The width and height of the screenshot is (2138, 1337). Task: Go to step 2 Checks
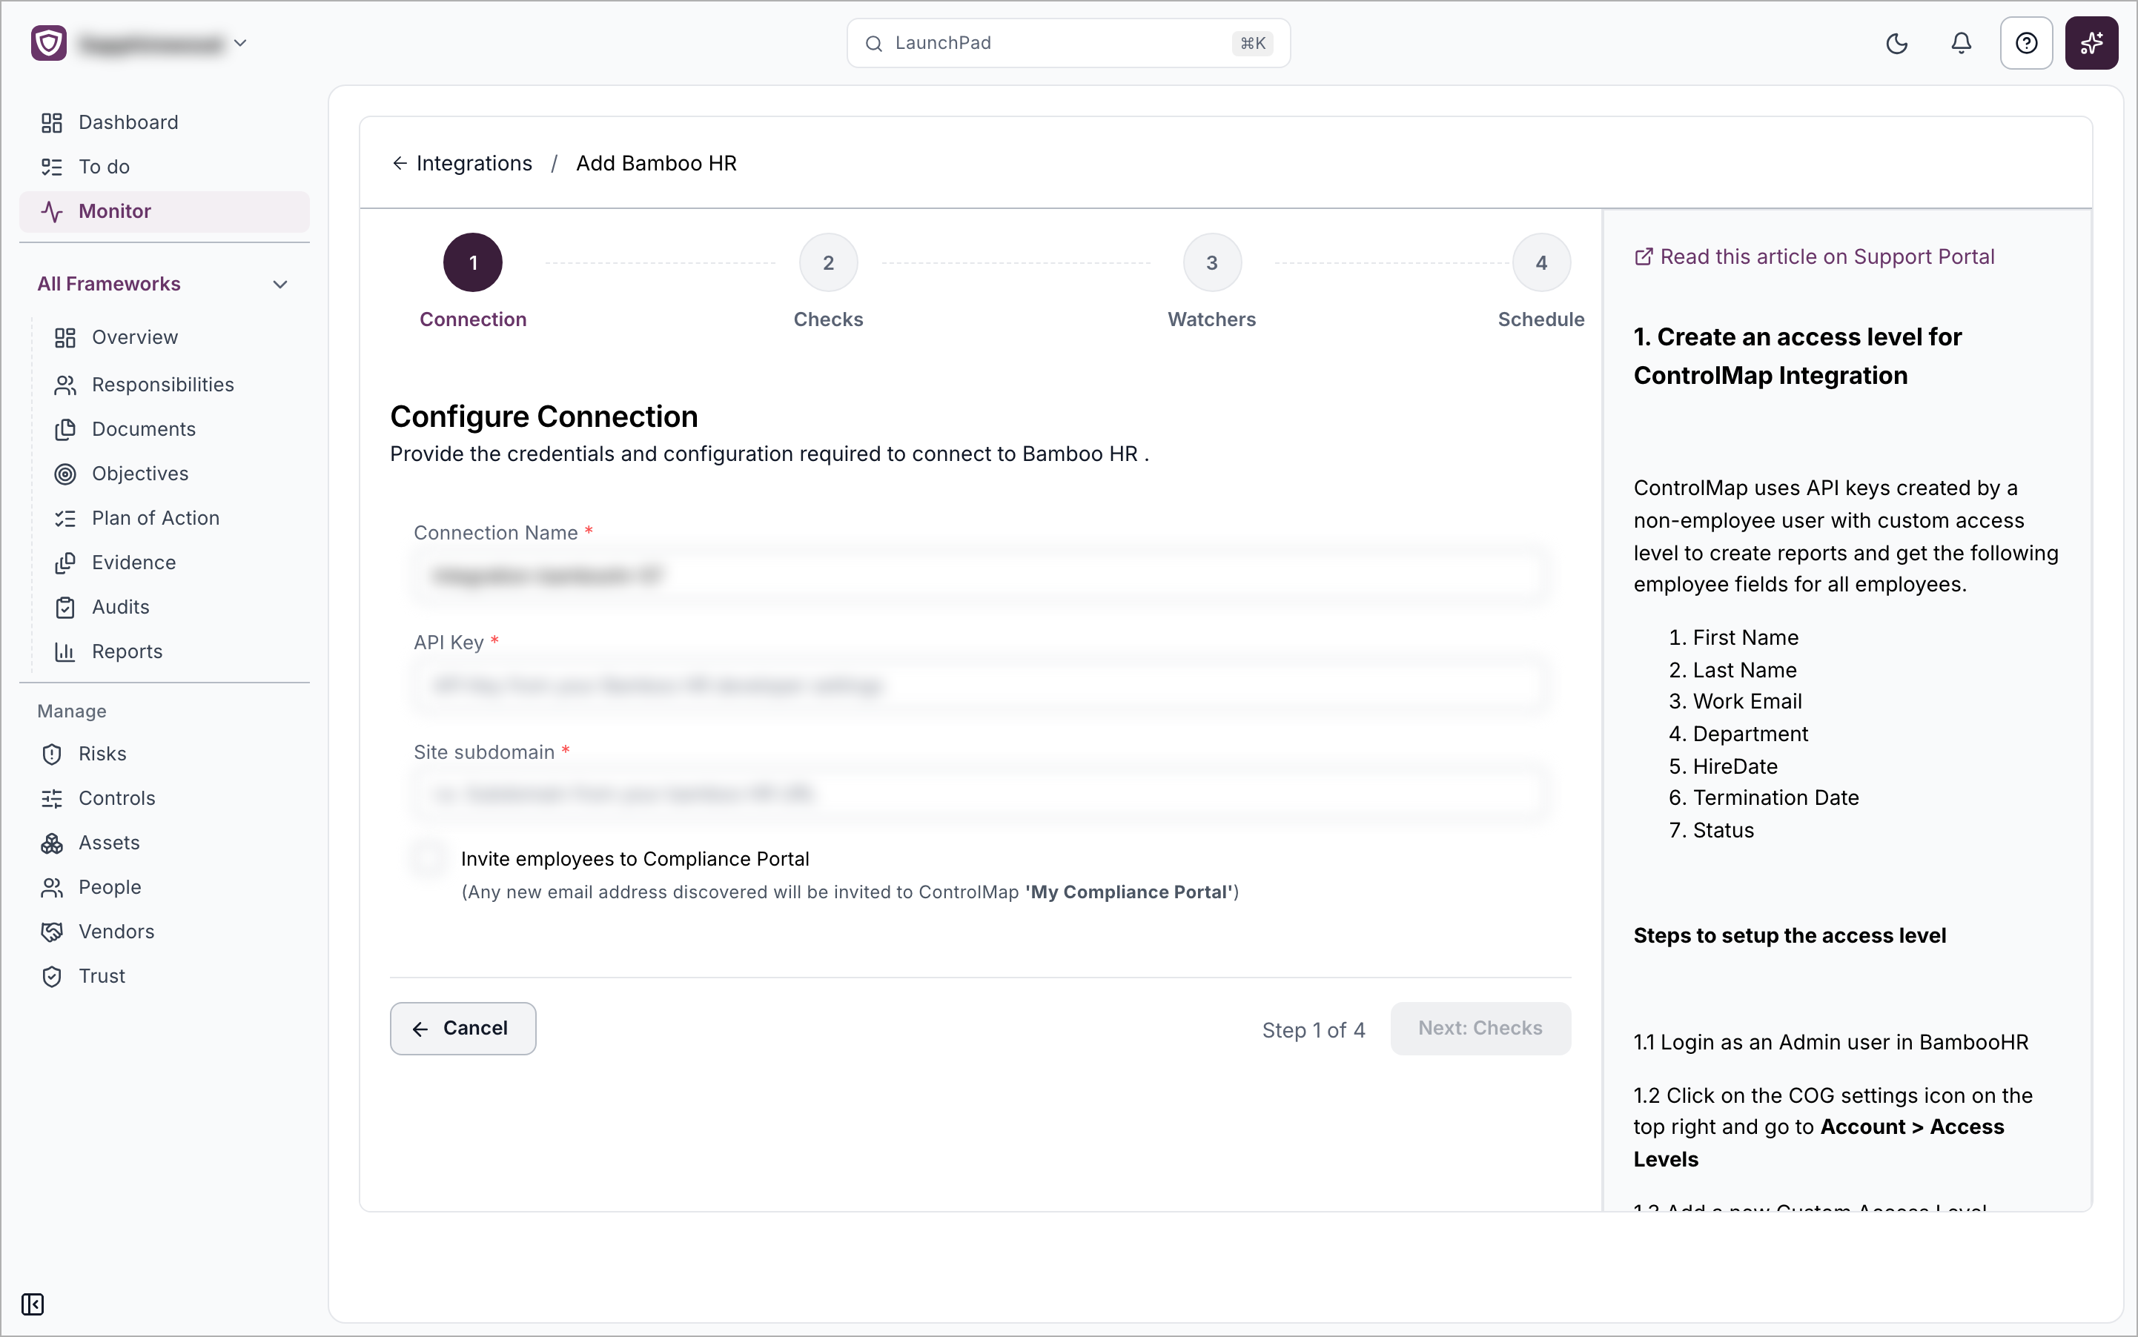[x=828, y=262]
